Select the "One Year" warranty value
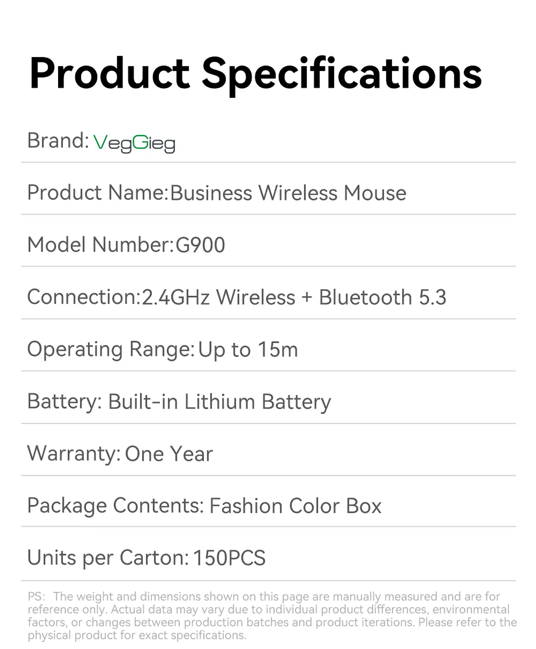Viewport: 536px width, 649px height. (x=169, y=454)
